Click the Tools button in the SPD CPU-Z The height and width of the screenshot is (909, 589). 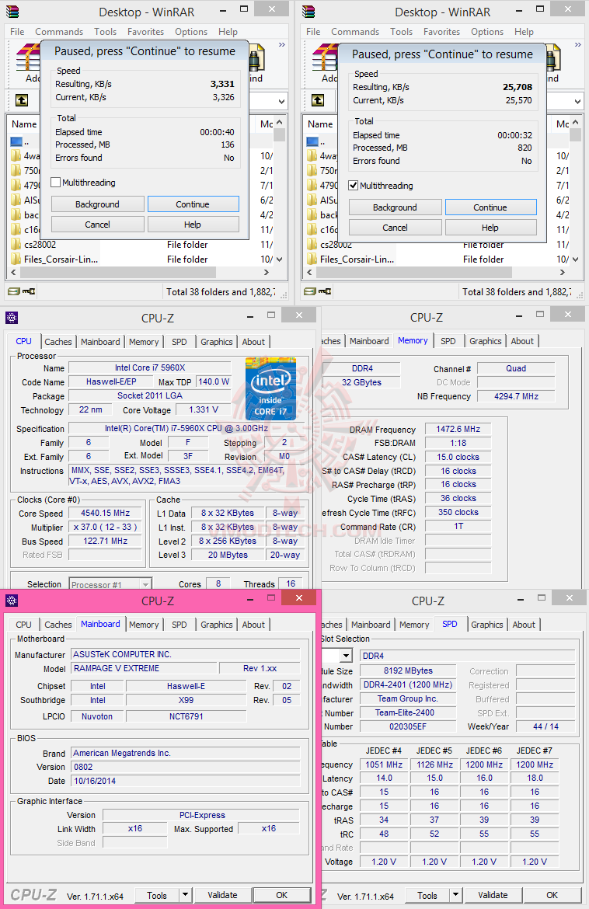(x=427, y=895)
